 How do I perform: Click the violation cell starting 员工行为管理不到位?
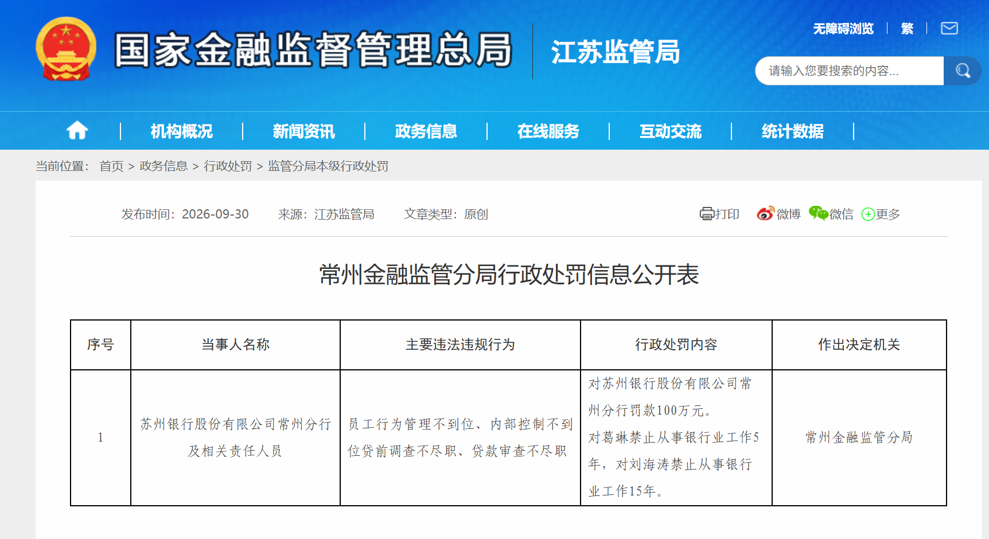pos(460,438)
